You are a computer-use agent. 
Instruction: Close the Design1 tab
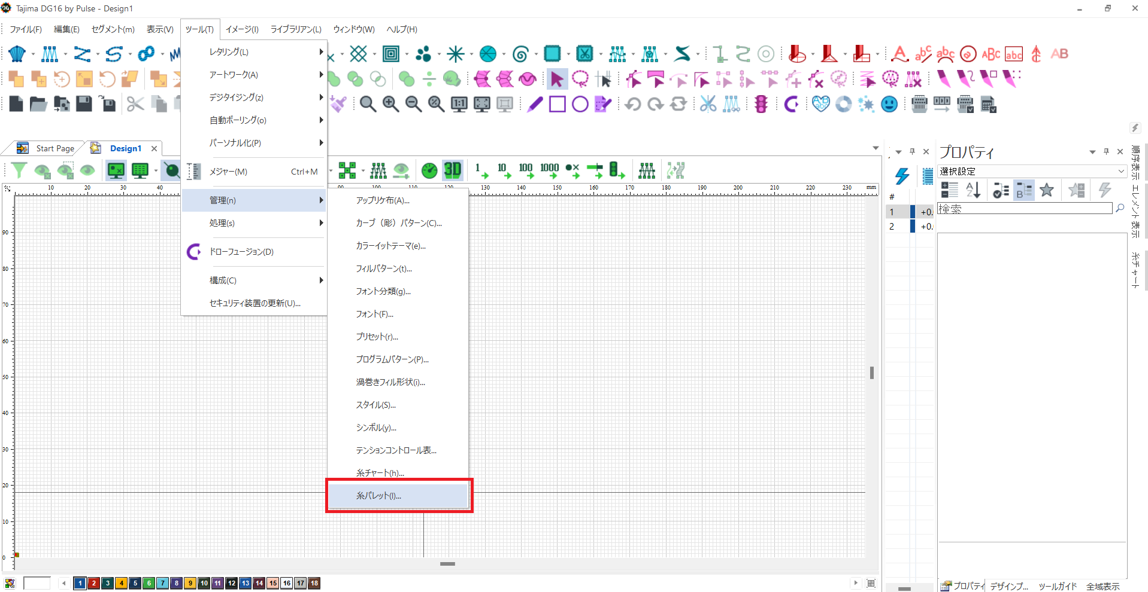pyautogui.click(x=154, y=148)
